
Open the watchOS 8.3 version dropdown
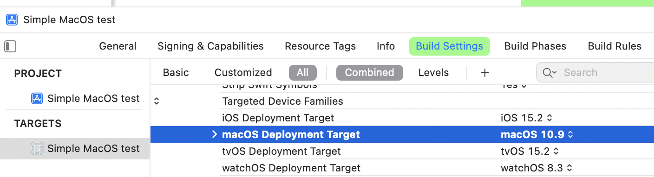tap(536, 168)
